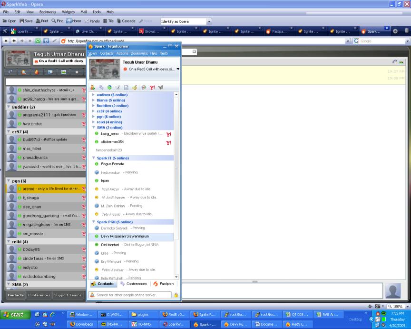The height and width of the screenshot is (329, 411).
Task: Click Opera's Save toolbar button
Action: click(x=26, y=21)
